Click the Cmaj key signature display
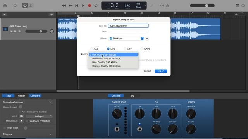 pyautogui.click(x=138, y=7)
